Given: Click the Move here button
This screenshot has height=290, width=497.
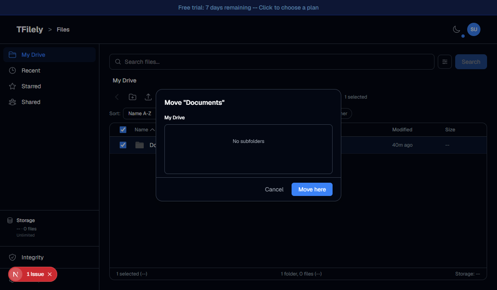Looking at the screenshot, I should pyautogui.click(x=312, y=189).
